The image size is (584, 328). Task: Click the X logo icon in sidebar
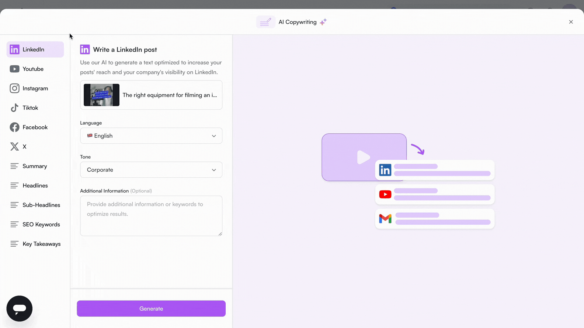point(15,147)
